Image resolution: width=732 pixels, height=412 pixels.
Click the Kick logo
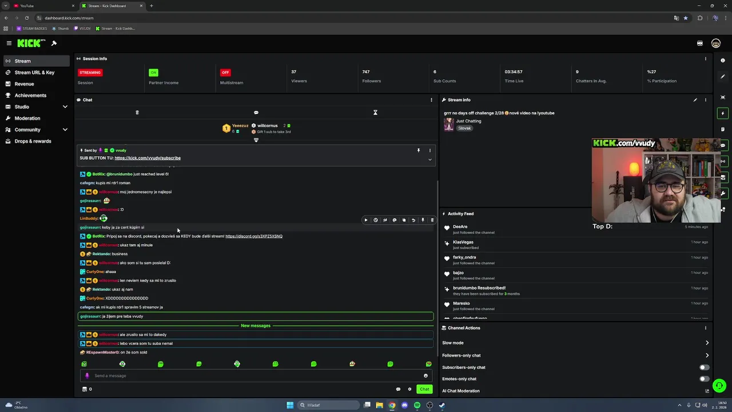pos(31,43)
